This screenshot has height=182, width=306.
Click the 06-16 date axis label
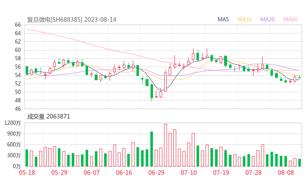click(124, 172)
